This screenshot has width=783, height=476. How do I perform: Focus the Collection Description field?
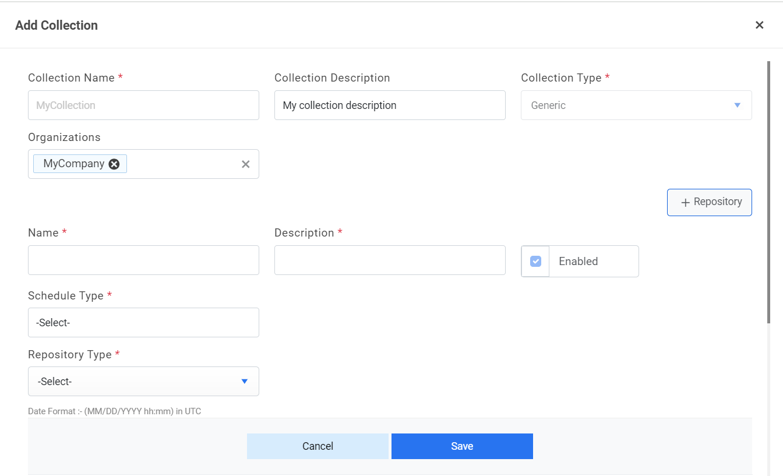390,105
